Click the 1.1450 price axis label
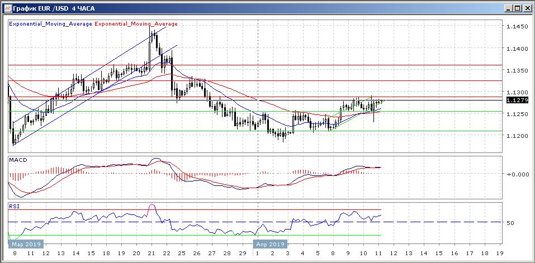Image resolution: width=535 pixels, height=263 pixels. (x=516, y=27)
